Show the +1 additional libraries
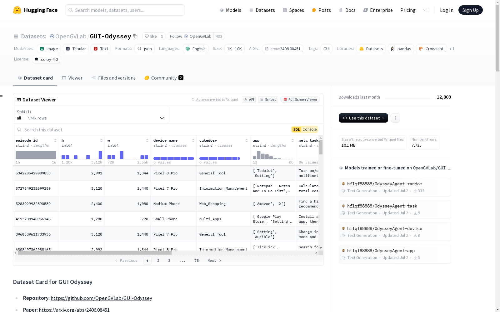The height and width of the screenshot is (312, 500). coord(452,49)
